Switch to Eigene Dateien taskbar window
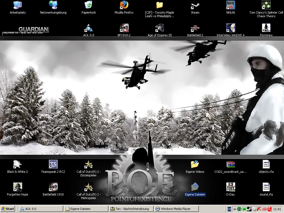The height and width of the screenshot is (213, 284). tap(86, 209)
